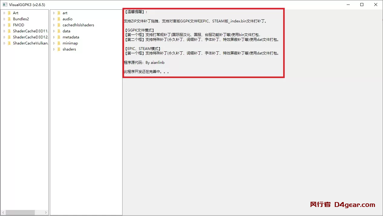Click the folder icon beside audio
Image resolution: width=383 pixels, height=216 pixels.
pyautogui.click(x=59, y=19)
